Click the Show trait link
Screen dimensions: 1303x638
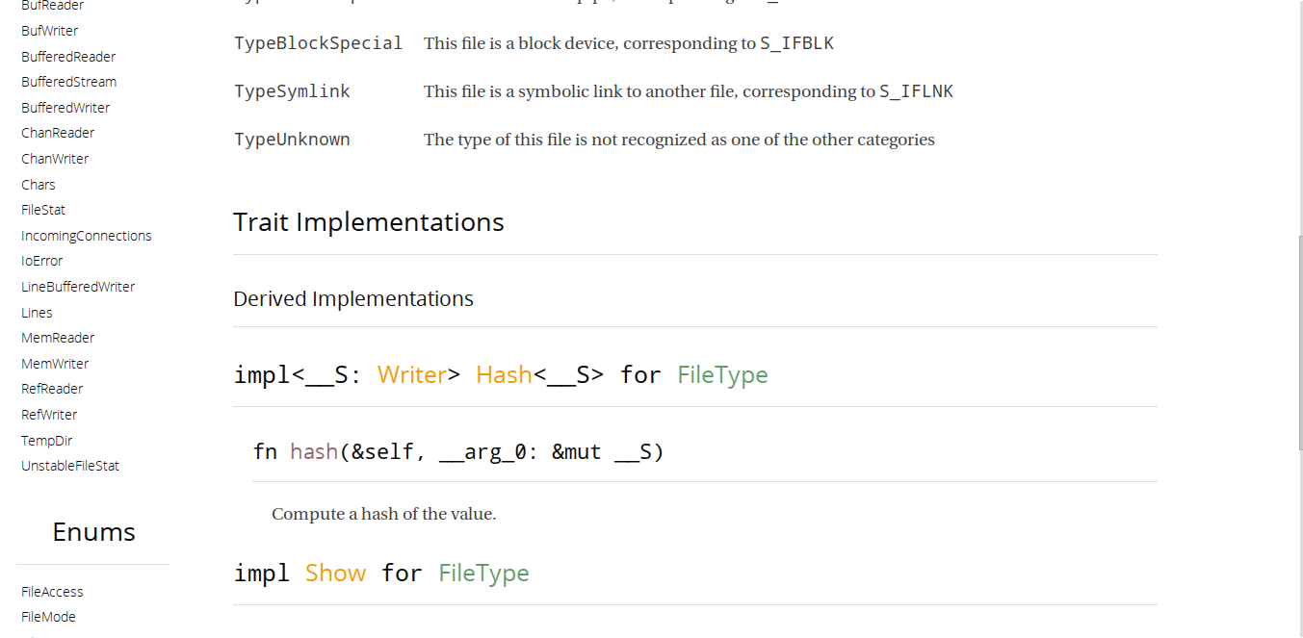point(335,573)
